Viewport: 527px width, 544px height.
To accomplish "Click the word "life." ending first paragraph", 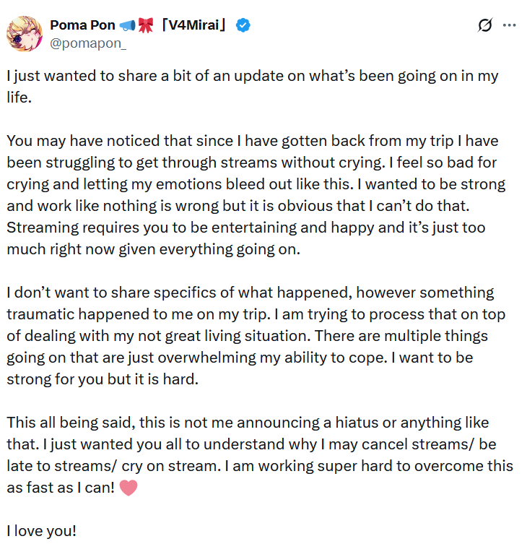I will coord(19,98).
